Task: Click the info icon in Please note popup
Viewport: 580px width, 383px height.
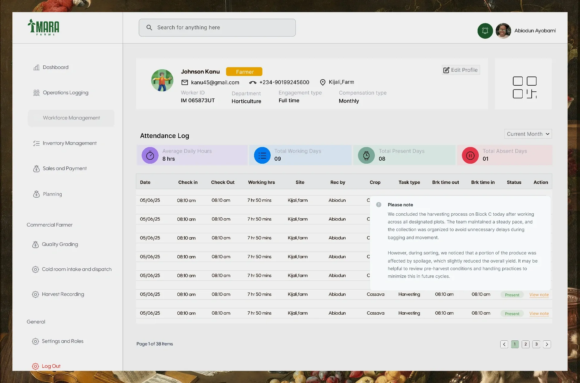Action: point(379,205)
